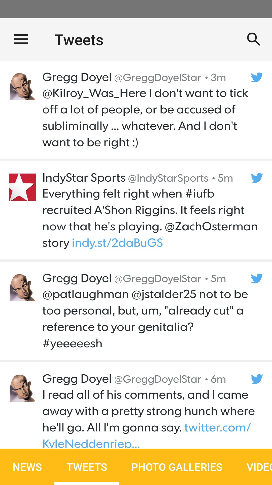Open IndyStar Sports red star avatar

point(23,187)
